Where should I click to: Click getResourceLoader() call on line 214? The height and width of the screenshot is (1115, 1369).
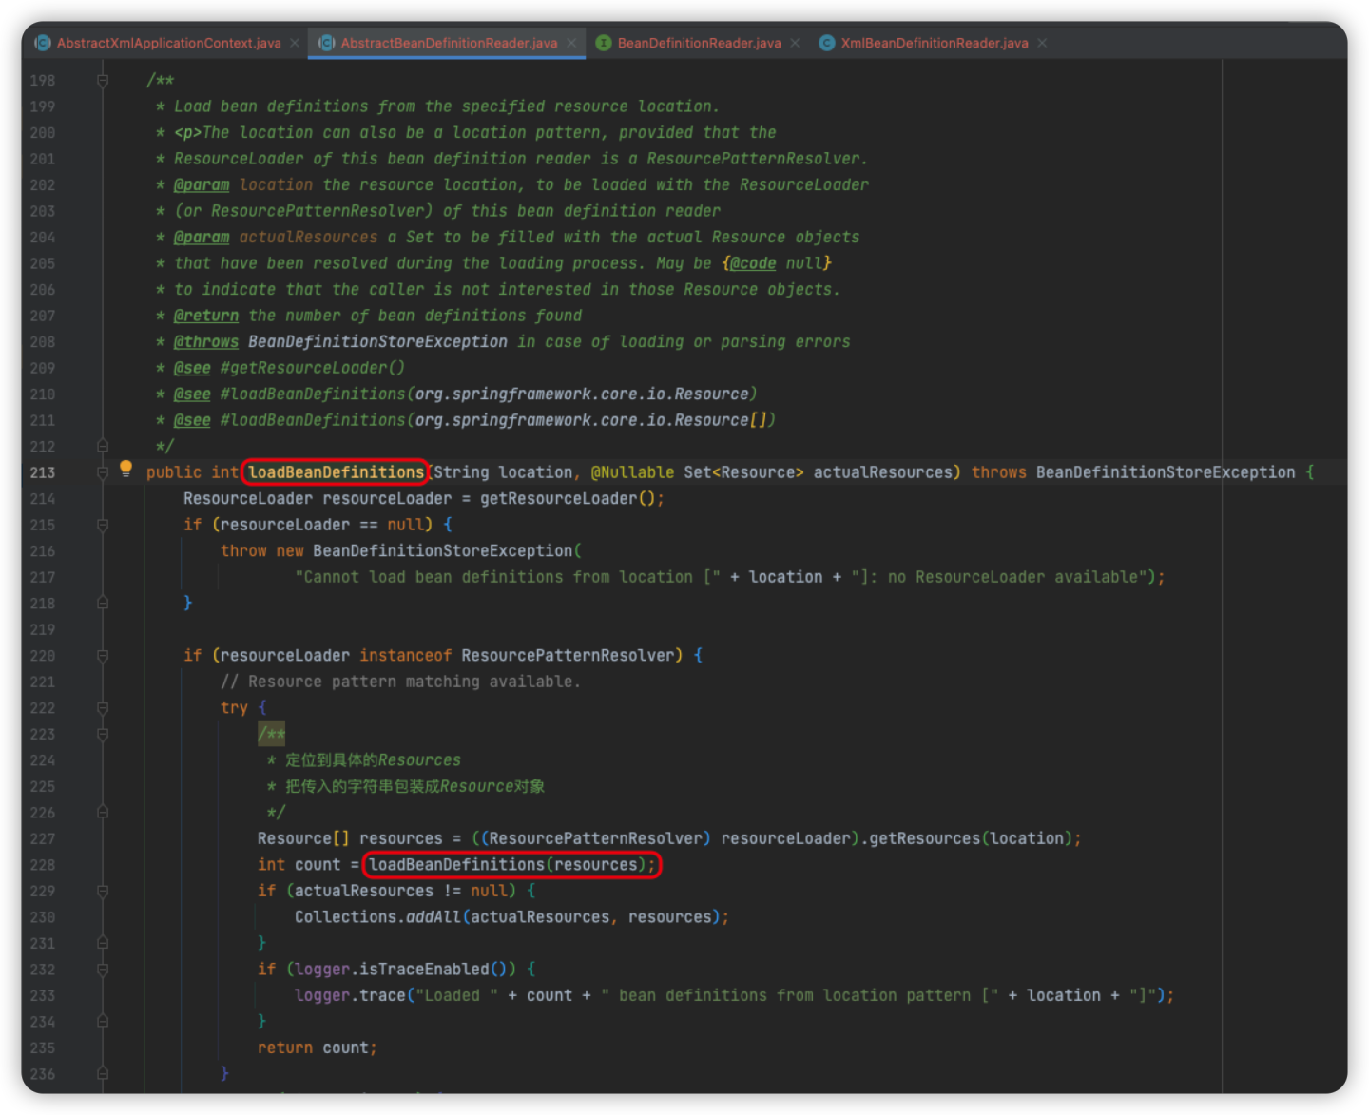568,499
